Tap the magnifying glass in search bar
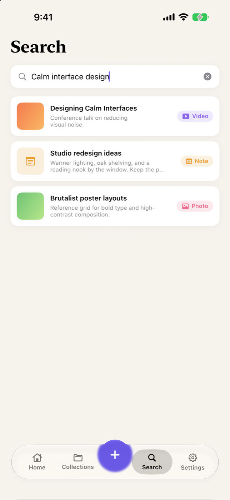Screen dimensions: 230x500 coord(22,76)
